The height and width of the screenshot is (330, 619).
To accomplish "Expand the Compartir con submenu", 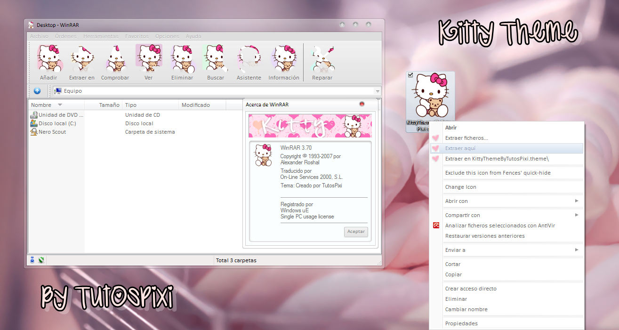I will [x=577, y=215].
